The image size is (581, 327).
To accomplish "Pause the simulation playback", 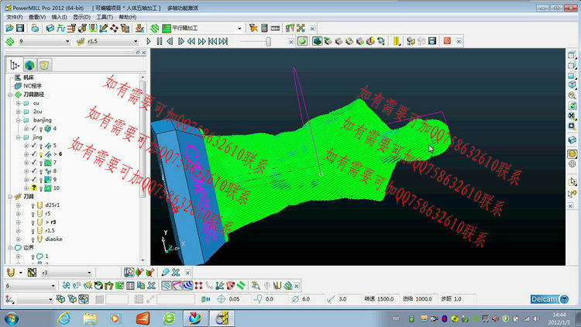I will [x=160, y=41].
